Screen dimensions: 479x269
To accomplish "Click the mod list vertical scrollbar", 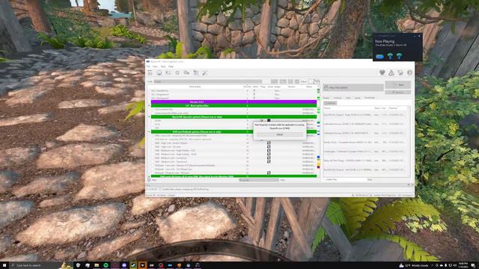I will coord(318,132).
